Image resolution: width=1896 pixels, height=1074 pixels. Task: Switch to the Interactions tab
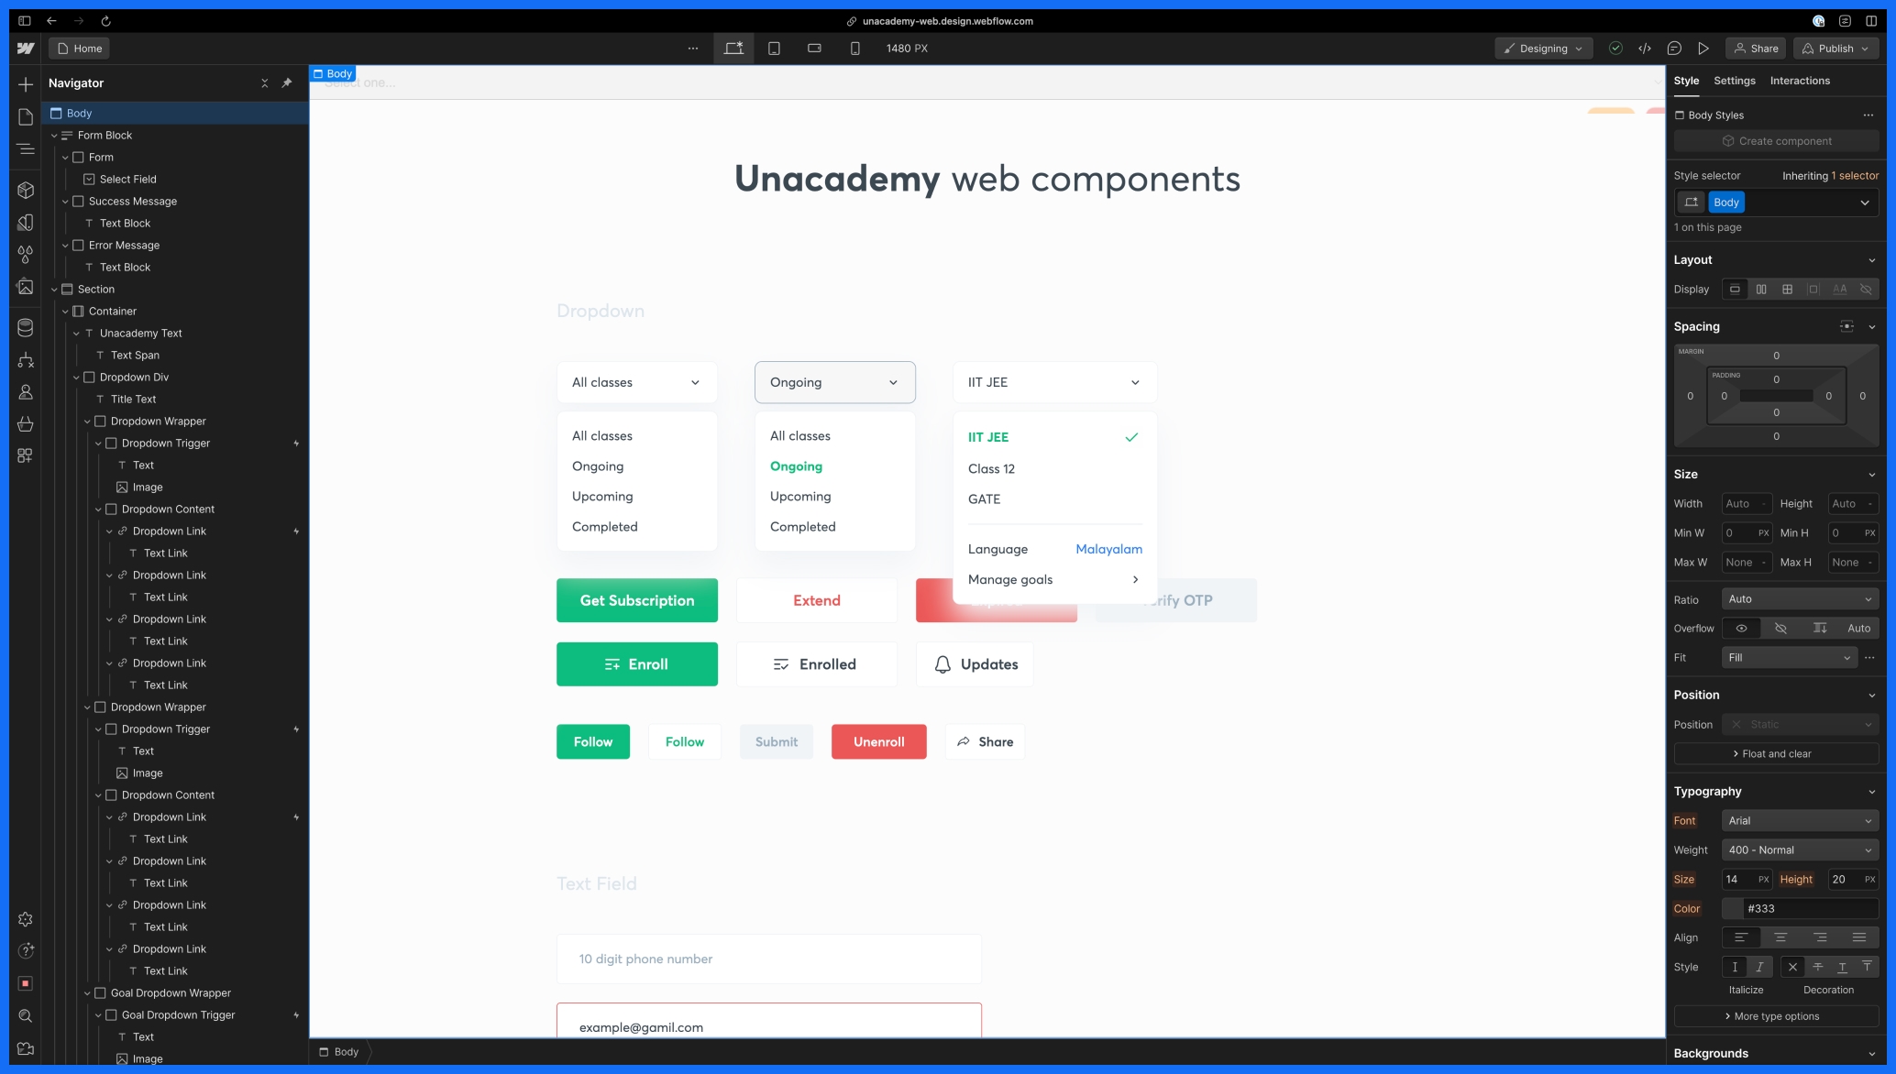tap(1799, 81)
